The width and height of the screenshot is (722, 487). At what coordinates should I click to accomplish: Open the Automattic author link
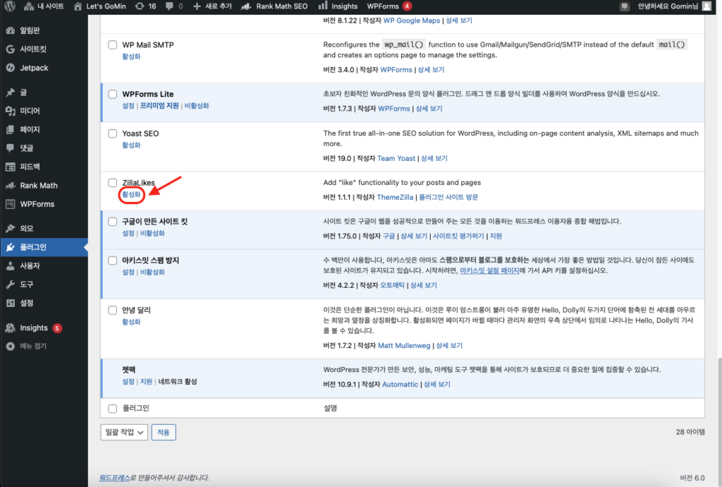(400, 384)
